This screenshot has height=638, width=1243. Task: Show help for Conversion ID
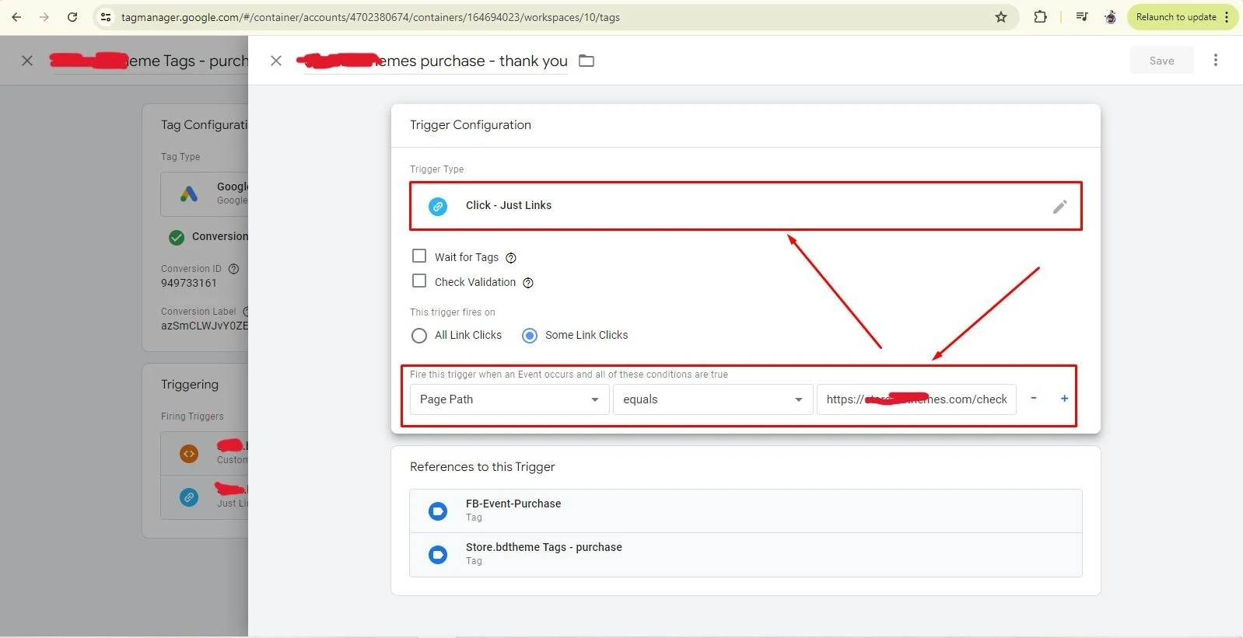pyautogui.click(x=233, y=269)
